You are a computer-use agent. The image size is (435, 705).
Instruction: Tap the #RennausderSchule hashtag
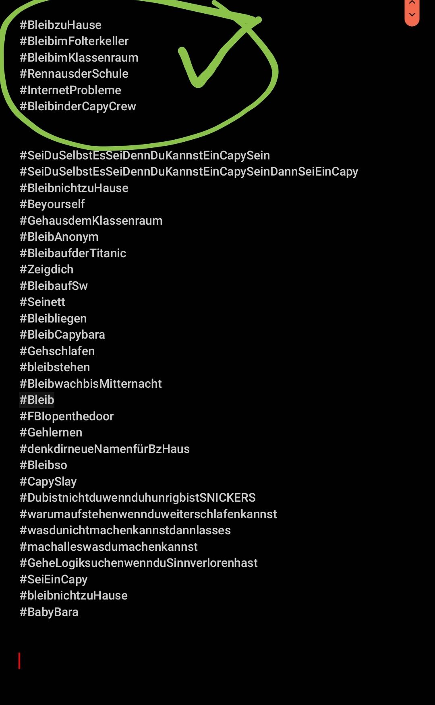(x=74, y=74)
